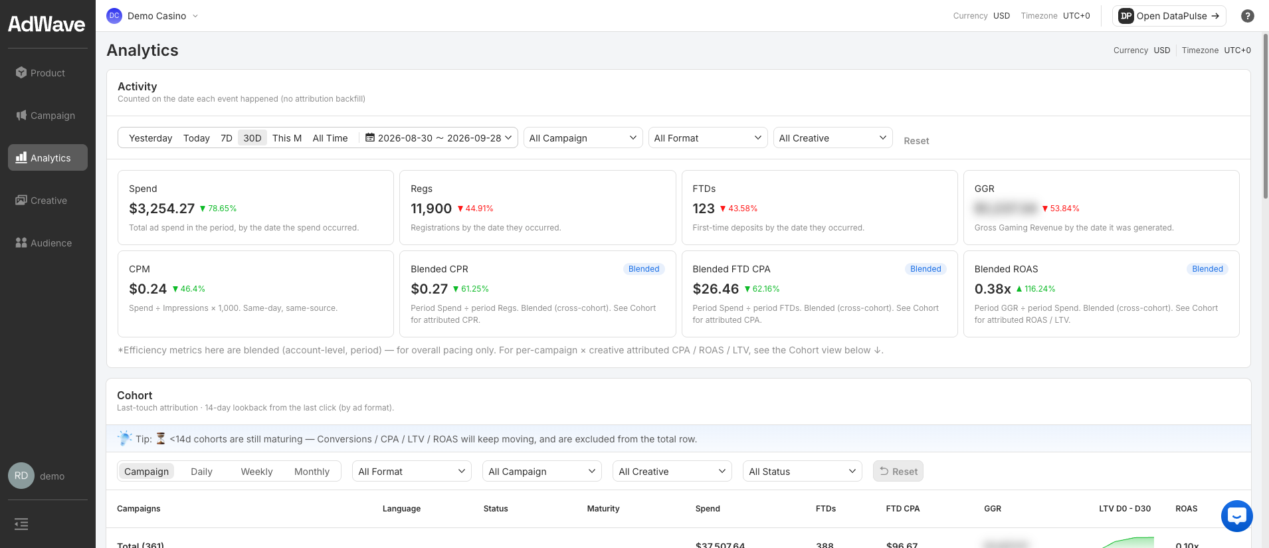The image size is (1269, 548).
Task: Open the Product sidebar section
Action: (x=48, y=73)
